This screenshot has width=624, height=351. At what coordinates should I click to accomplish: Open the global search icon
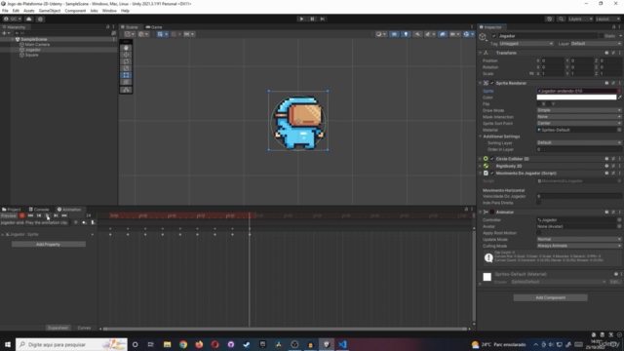click(x=562, y=19)
